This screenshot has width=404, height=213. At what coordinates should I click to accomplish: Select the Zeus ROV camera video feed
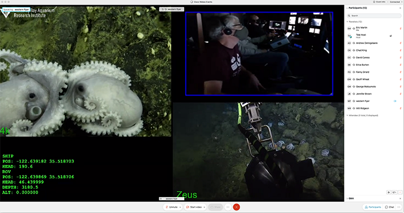point(258,152)
